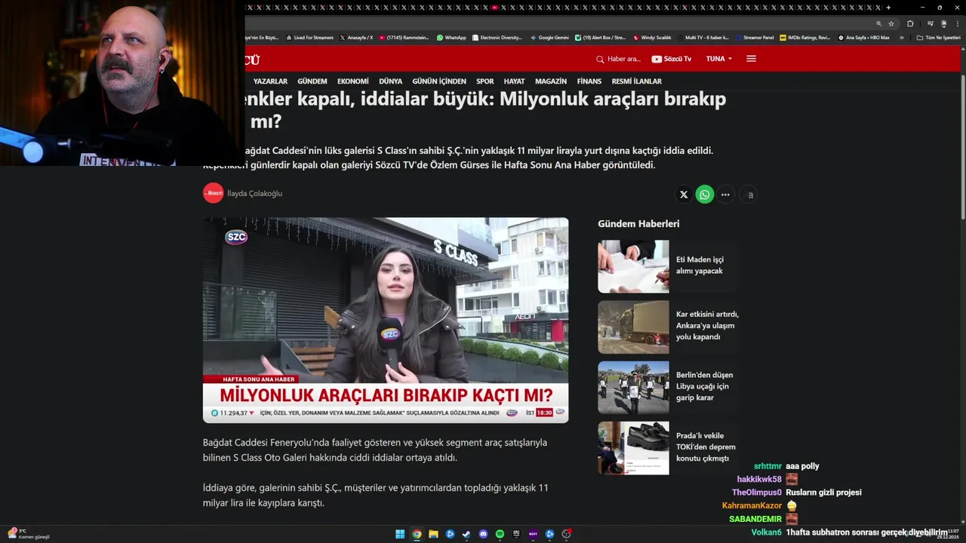Open the Eti Maden işçi alımı headline

click(x=700, y=265)
